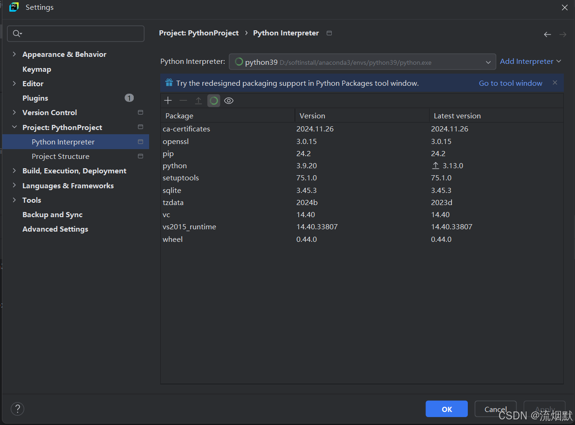
Task: Select the openssl package row
Action: (x=362, y=141)
